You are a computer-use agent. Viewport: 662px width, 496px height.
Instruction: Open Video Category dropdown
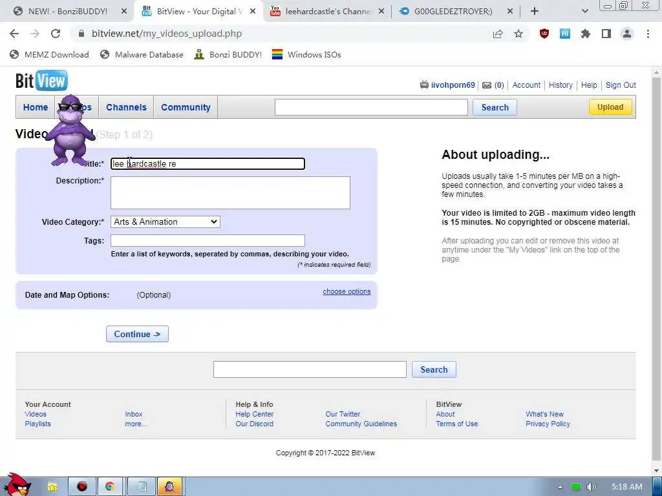pos(165,222)
